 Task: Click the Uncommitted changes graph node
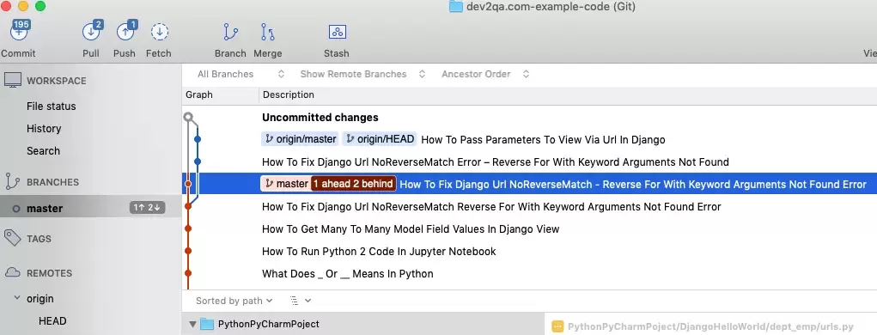pyautogui.click(x=188, y=118)
